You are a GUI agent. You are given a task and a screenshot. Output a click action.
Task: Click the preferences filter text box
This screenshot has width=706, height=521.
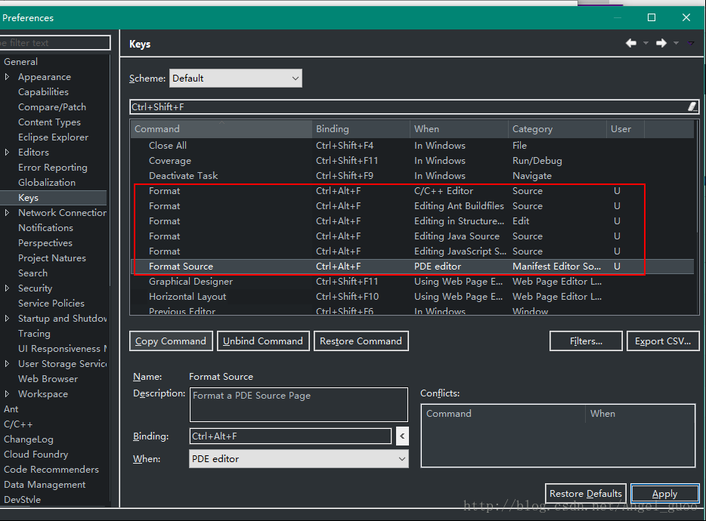click(x=54, y=43)
